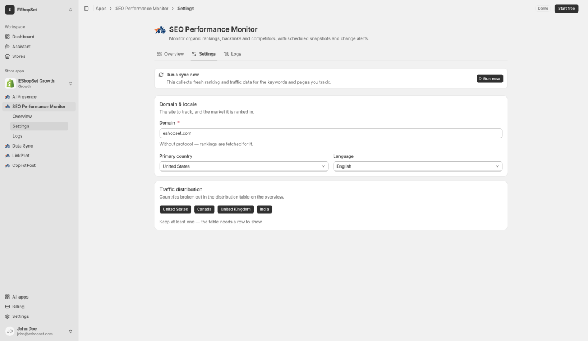This screenshot has height=341, width=588.
Task: Click the SEO Performance Monitor sidebar icon
Action: (x=7, y=106)
